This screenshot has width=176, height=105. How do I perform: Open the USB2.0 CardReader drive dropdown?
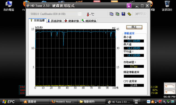[x=80, y=14]
